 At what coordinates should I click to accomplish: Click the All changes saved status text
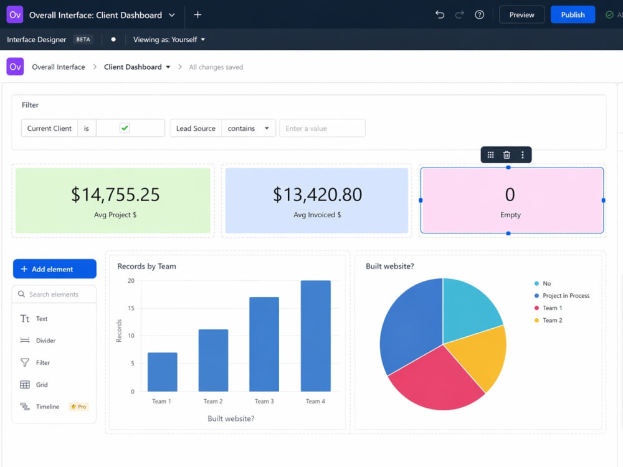[x=216, y=67]
